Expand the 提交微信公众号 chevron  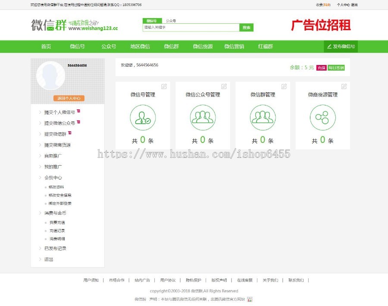40,123
